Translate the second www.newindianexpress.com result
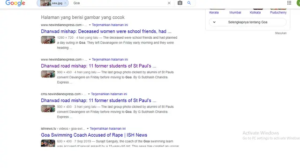Screen dimensions: 300x168 110,59
